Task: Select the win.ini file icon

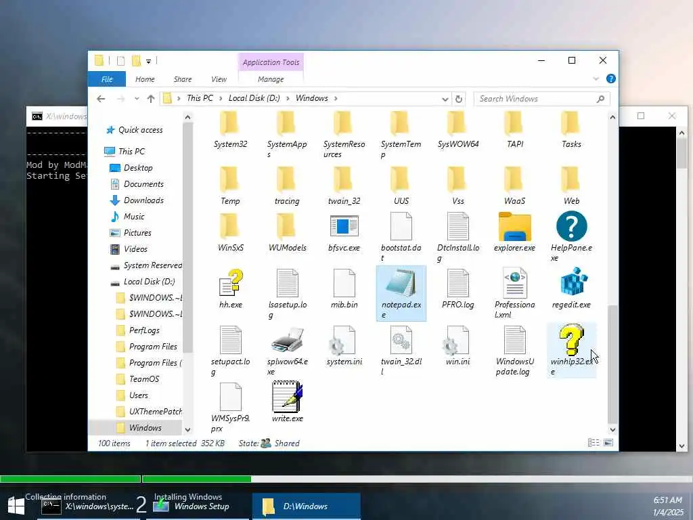Action: pos(456,340)
